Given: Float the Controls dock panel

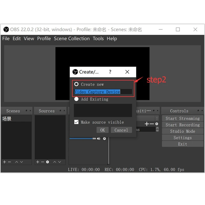Looking at the screenshot, I should pos(198,111).
